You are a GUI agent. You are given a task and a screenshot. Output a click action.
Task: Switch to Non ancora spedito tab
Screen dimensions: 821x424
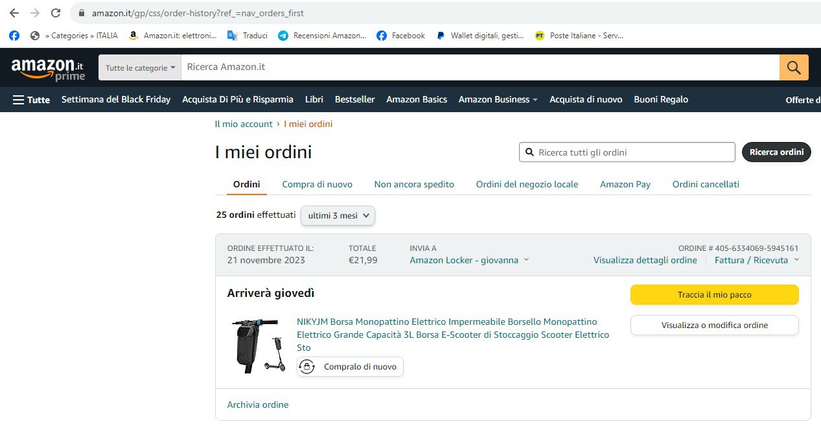pos(414,184)
